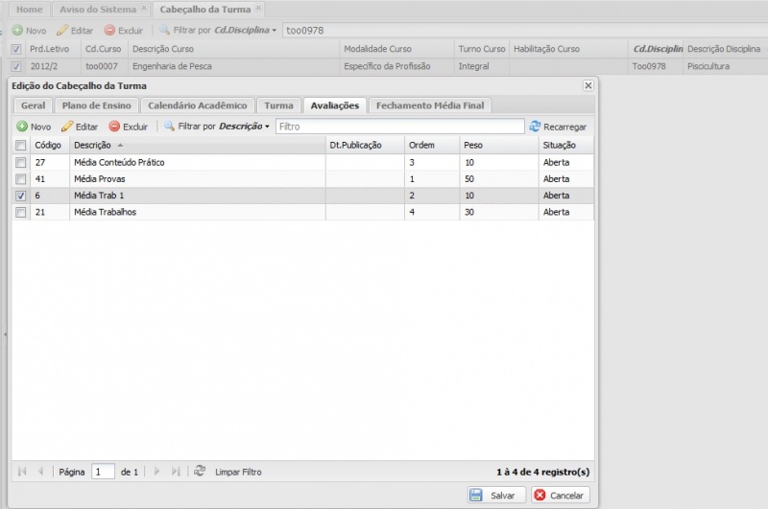Go to the next page arrow
The image size is (768, 509).
[156, 472]
